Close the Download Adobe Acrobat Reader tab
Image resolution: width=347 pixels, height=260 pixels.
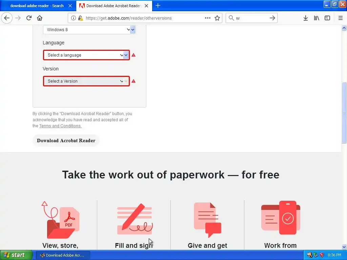click(x=146, y=6)
